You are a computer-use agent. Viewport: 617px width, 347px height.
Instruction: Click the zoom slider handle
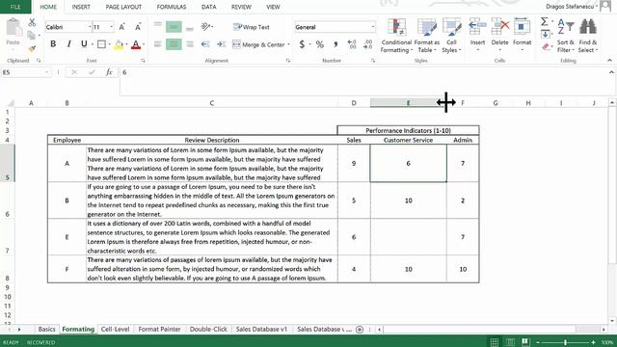pyautogui.click(x=566, y=343)
